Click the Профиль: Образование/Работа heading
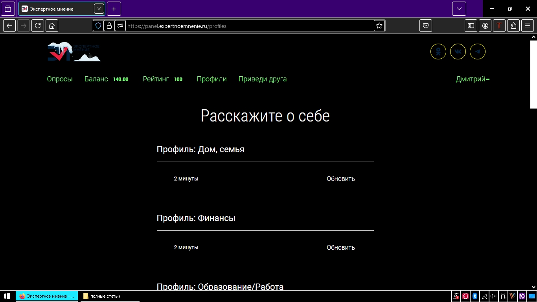537x302 pixels. tap(220, 287)
